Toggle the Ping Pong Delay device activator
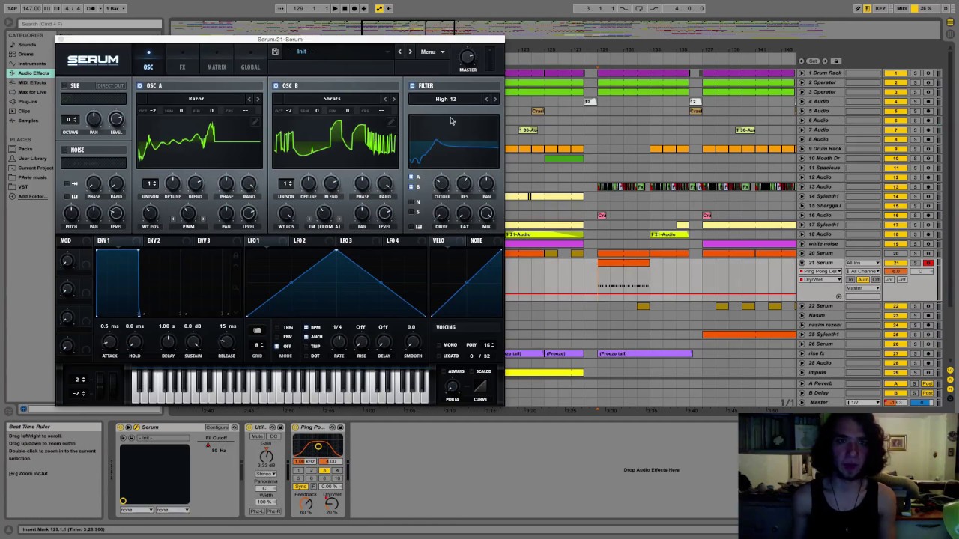Viewport: 959px width, 539px height. 297,427
